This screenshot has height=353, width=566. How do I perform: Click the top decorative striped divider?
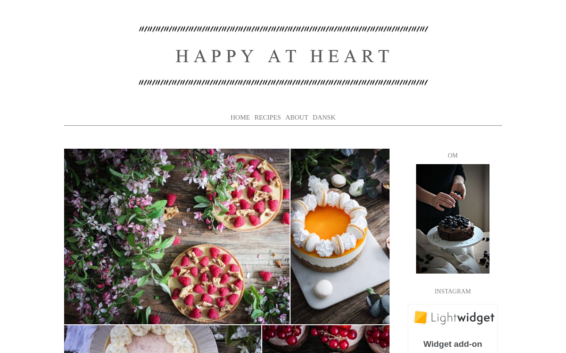283,29
